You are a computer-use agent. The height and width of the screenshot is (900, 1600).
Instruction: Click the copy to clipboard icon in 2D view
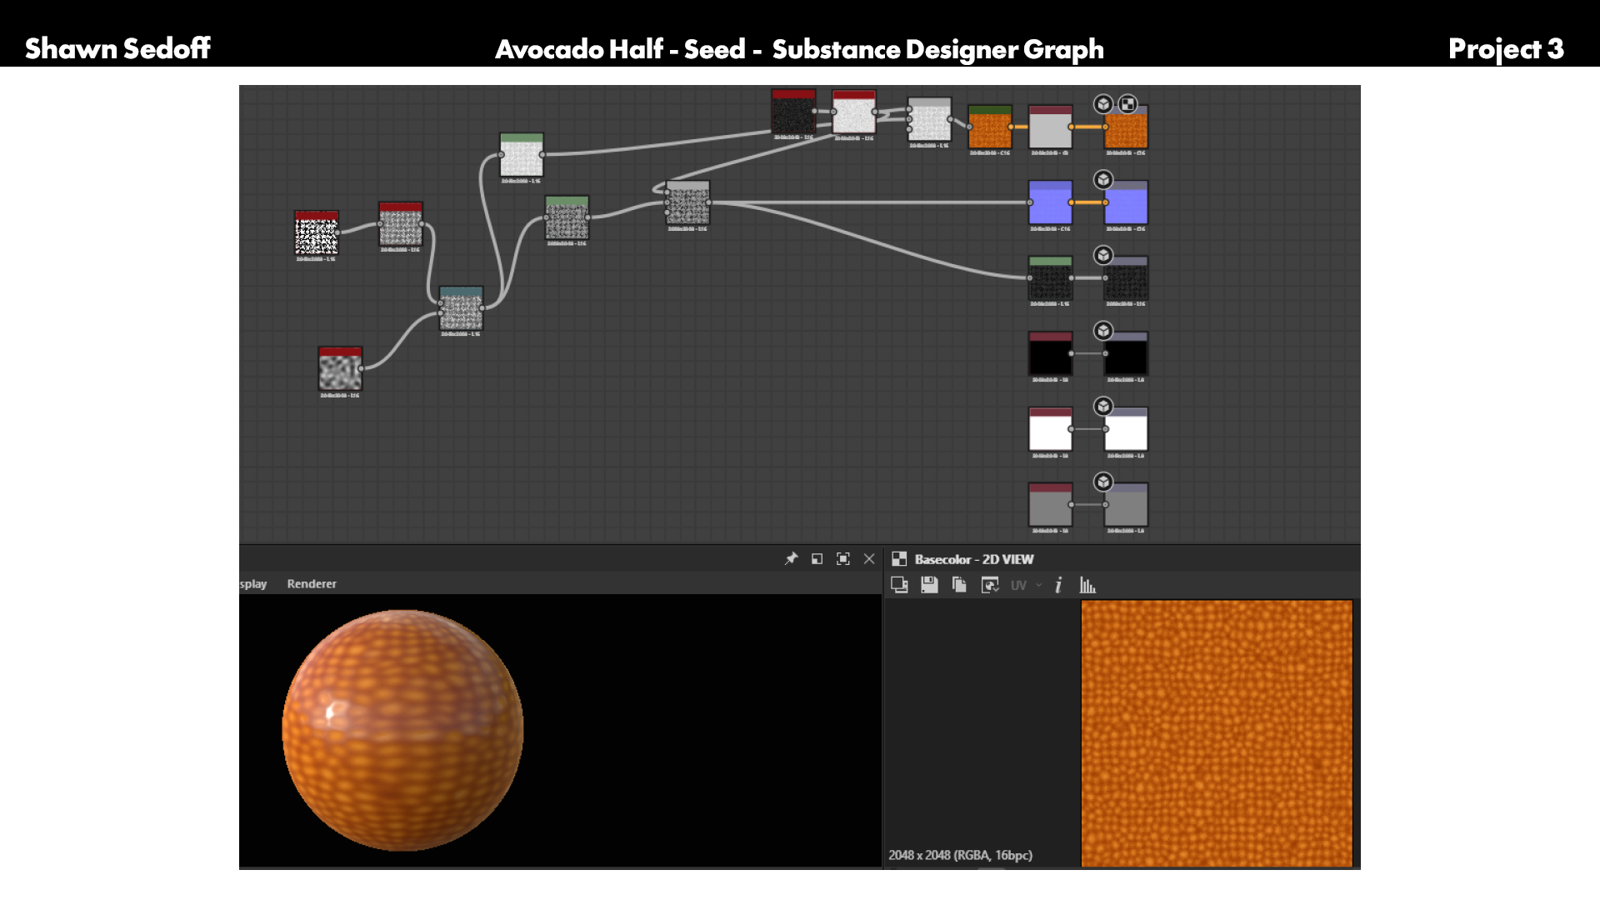[959, 585]
